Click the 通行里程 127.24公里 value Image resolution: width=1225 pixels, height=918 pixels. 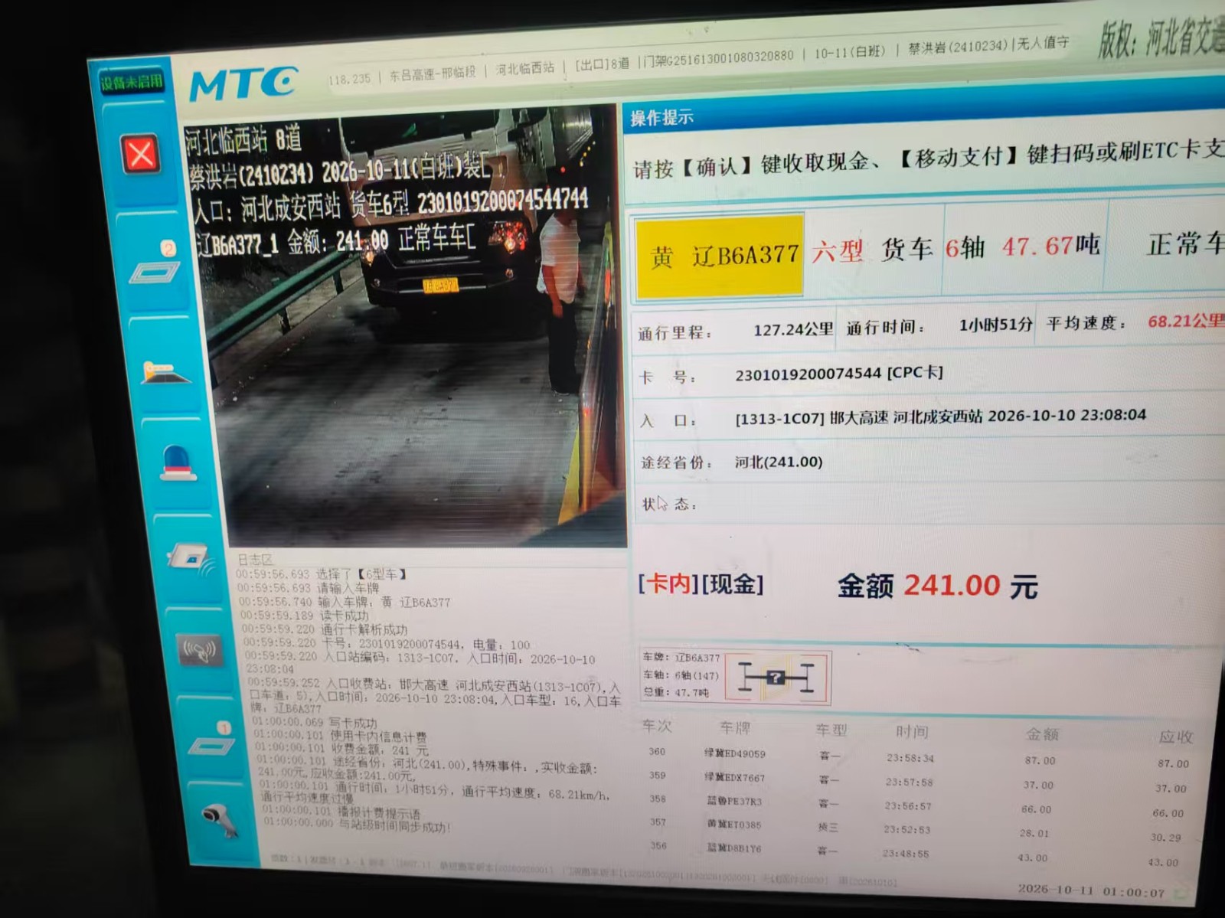pyautogui.click(x=793, y=329)
